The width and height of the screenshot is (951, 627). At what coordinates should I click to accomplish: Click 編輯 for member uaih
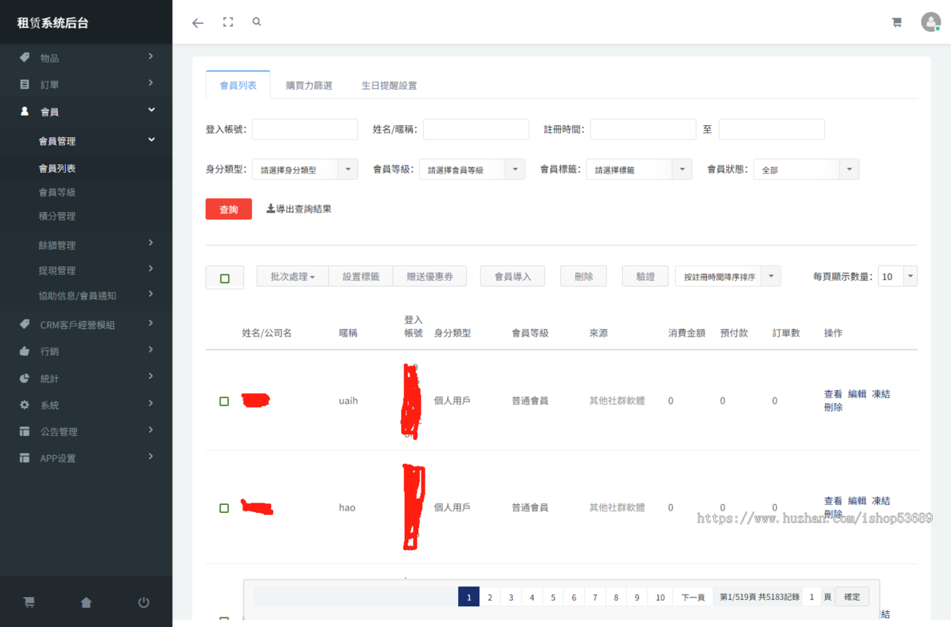click(857, 394)
